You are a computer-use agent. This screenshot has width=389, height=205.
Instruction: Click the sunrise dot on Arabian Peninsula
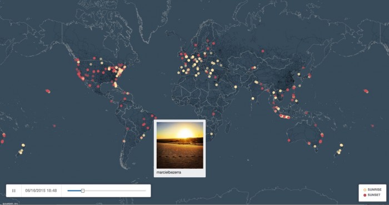point(236,87)
